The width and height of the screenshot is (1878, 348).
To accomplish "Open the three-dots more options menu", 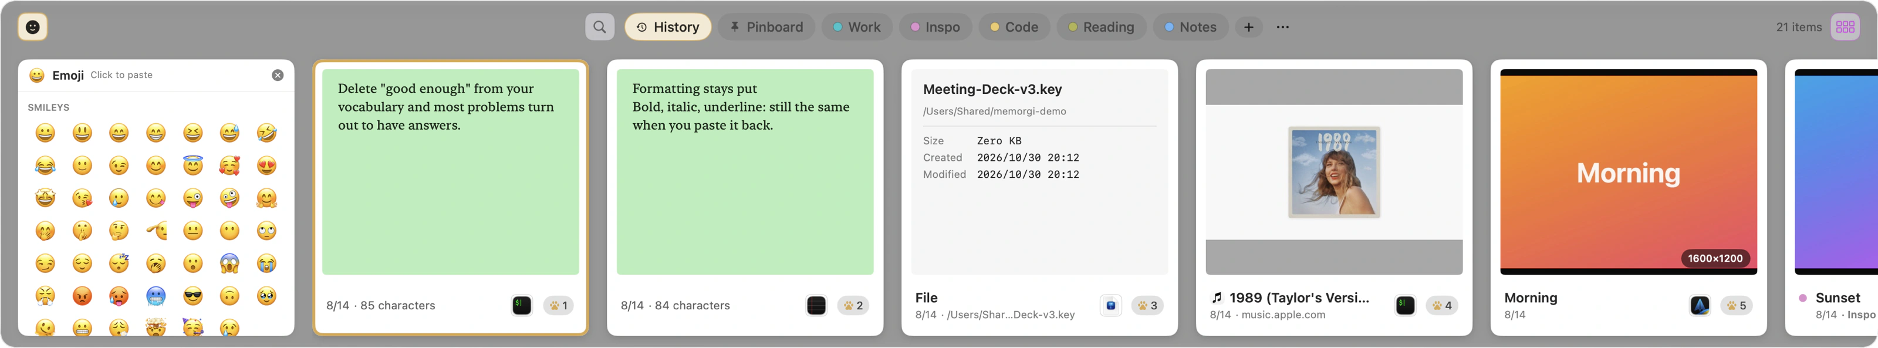I will (1282, 27).
